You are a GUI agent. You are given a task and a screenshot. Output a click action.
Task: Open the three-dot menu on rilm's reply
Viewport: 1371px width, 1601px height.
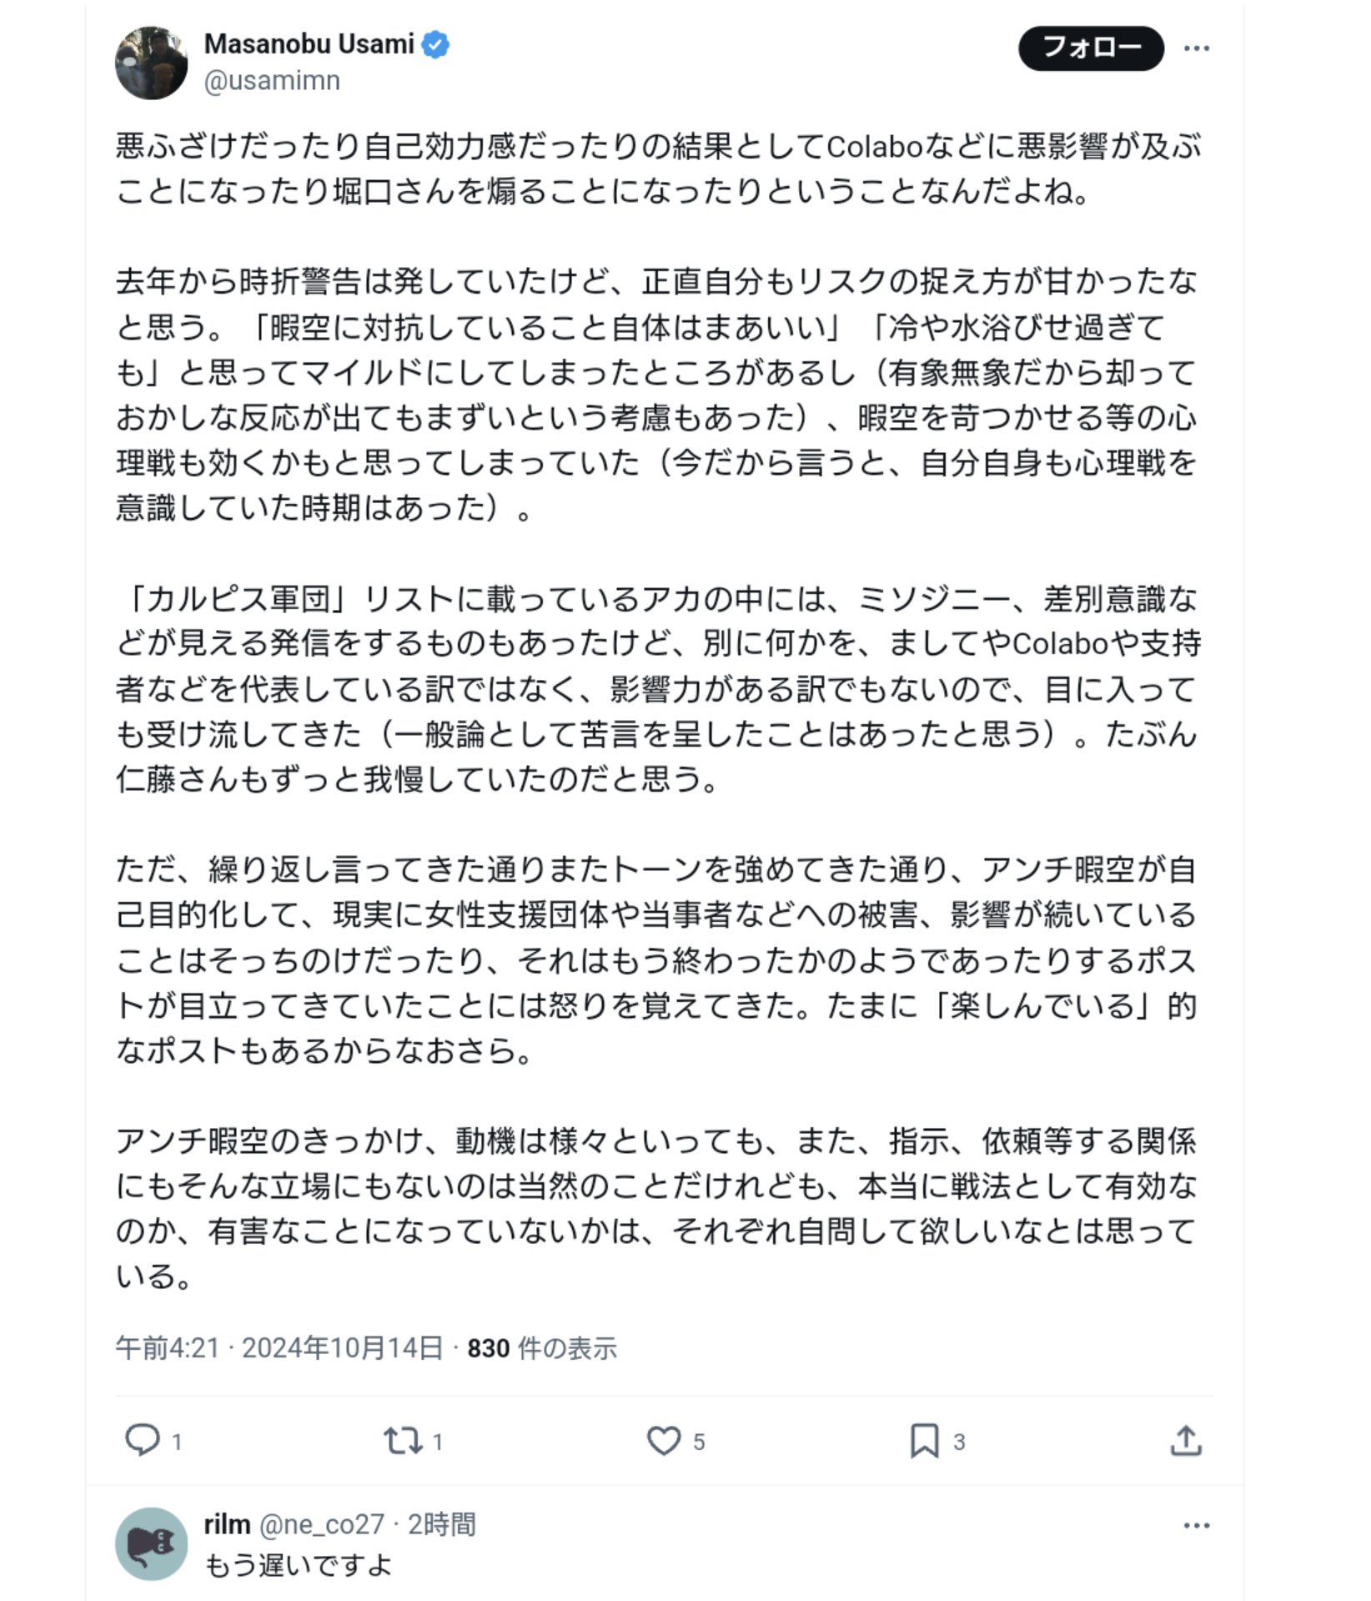click(1196, 1525)
